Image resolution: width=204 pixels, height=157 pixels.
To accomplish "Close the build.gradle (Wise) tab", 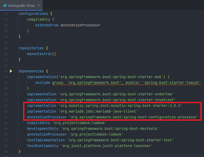I will point(39,5).
